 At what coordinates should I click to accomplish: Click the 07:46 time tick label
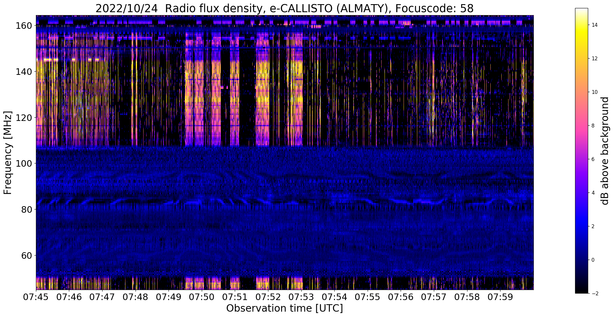coord(69,297)
